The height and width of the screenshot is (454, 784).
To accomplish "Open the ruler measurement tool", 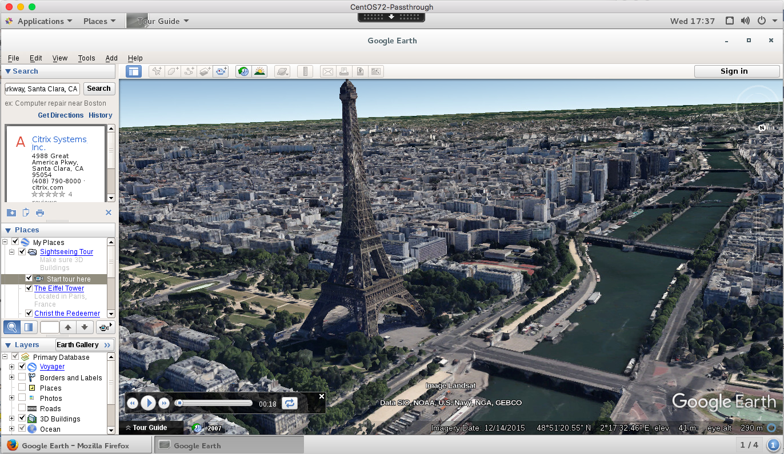I will [x=306, y=71].
